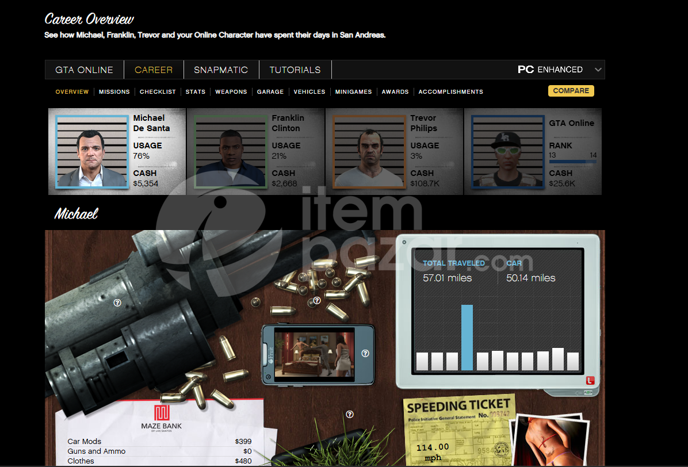View the Minigames section
The image size is (688, 467).
coord(353,91)
